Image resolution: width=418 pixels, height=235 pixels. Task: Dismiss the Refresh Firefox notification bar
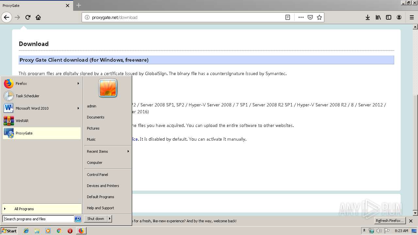411,221
